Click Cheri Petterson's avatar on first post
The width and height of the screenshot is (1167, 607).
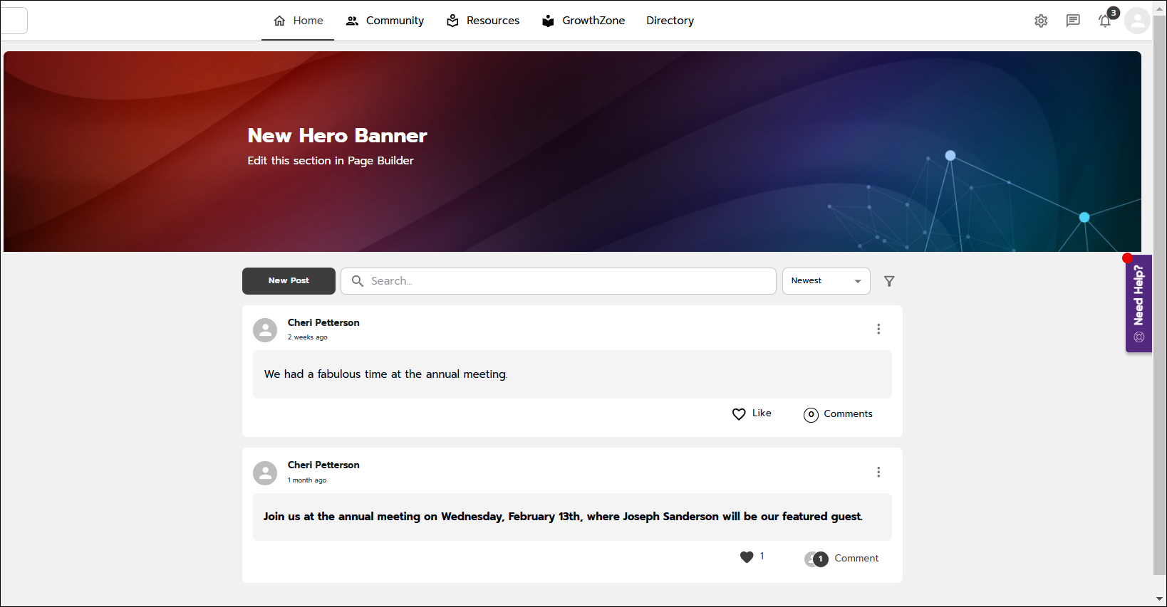point(265,330)
